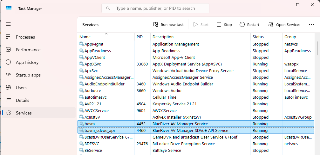Click the Processes sidebar icon
Viewport: 320px width, 155px height.
(9, 37)
